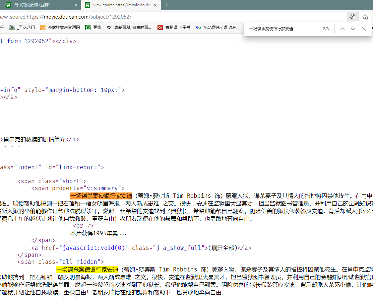The image size is (373, 298).
Task: Click the orange highlighted 一场谋杀案使银行家安迪 match
Action: tap(101, 196)
